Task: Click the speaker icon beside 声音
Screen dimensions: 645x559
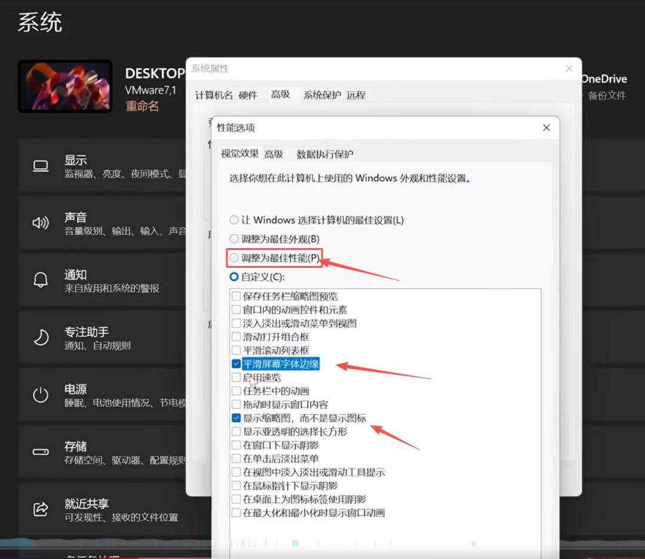Action: tap(41, 224)
